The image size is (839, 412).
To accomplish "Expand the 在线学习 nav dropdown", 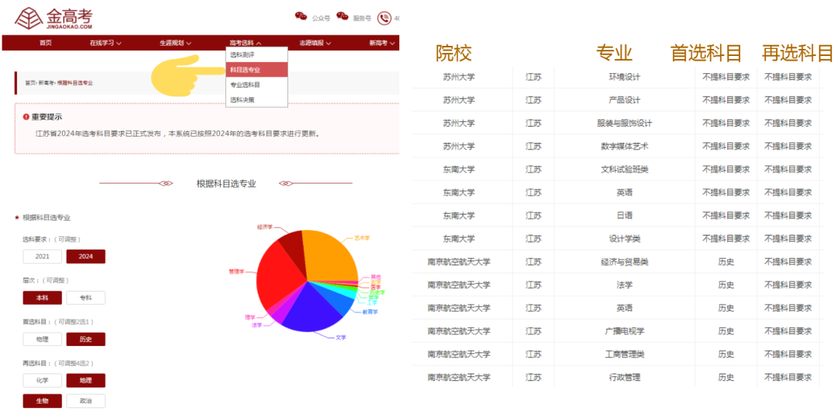I will click(x=106, y=43).
